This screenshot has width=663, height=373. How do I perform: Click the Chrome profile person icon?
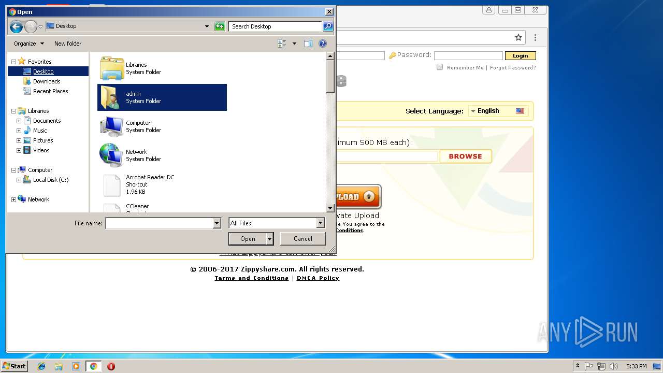click(488, 10)
